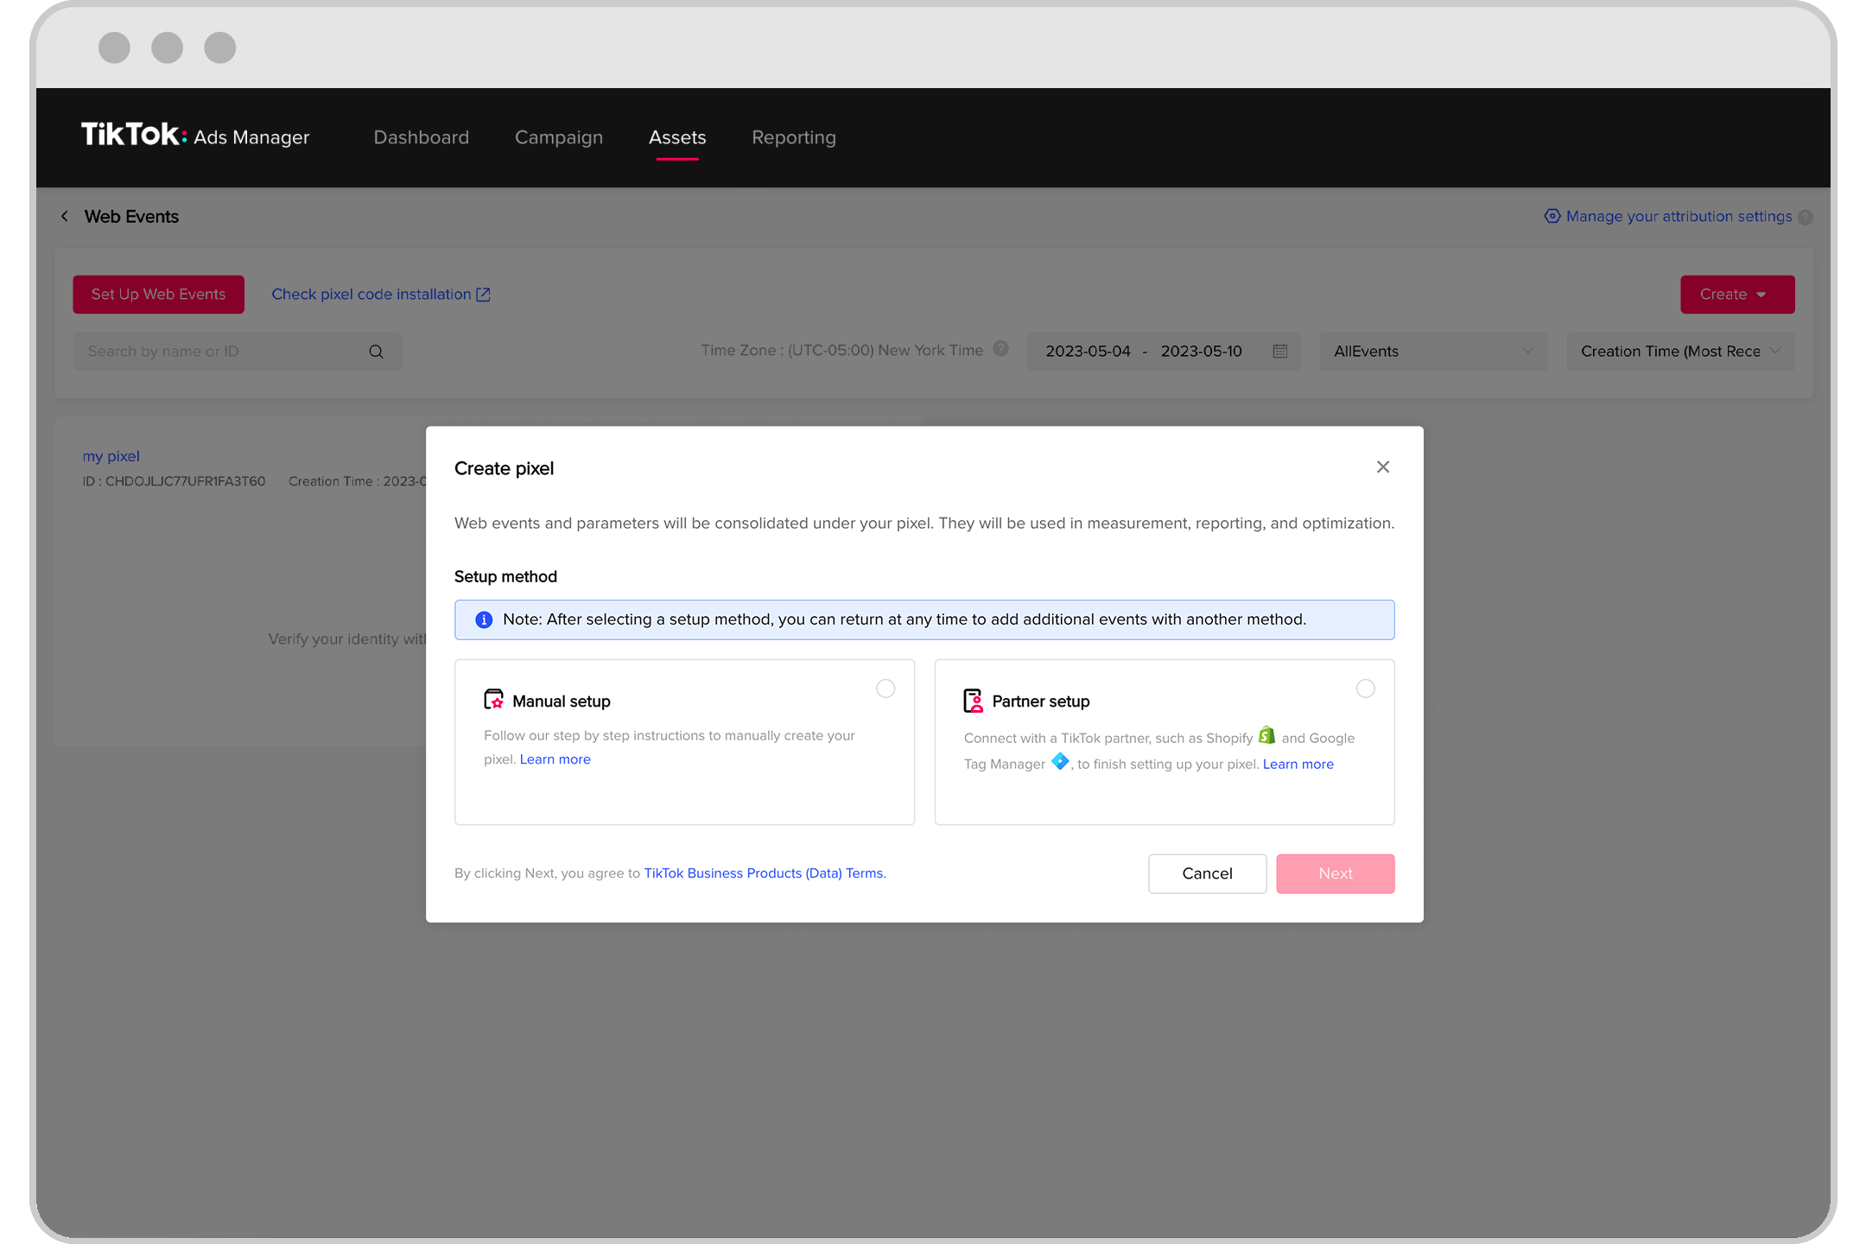This screenshot has height=1244, width=1866.
Task: Click the Assets tab in navigation
Action: click(677, 137)
